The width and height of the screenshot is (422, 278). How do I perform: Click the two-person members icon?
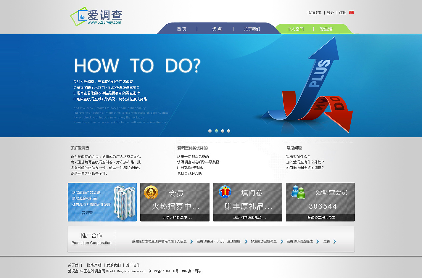pyautogui.click(x=298, y=192)
